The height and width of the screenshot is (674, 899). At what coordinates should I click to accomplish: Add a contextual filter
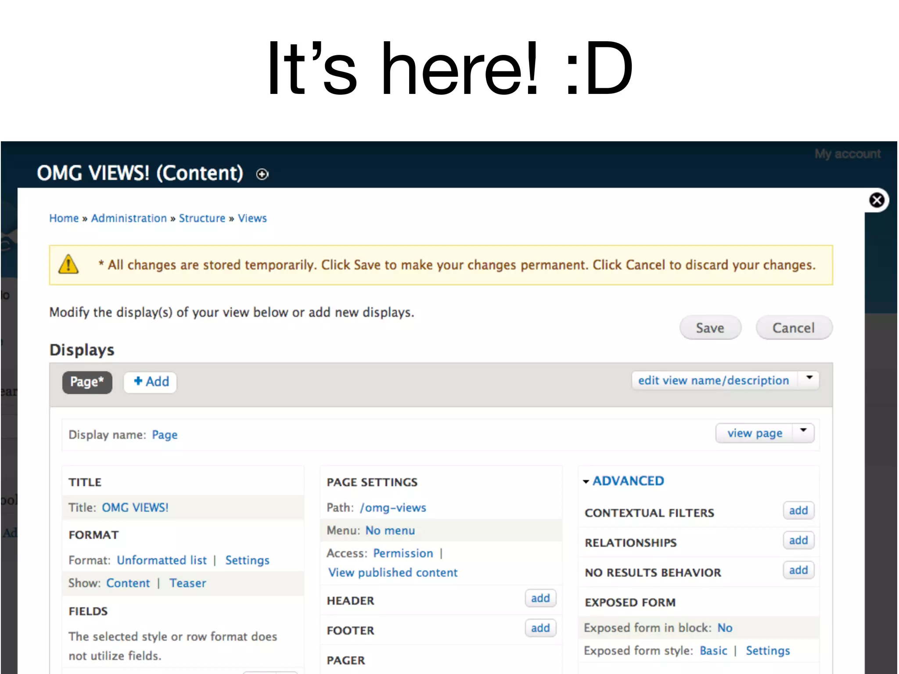[x=798, y=511]
